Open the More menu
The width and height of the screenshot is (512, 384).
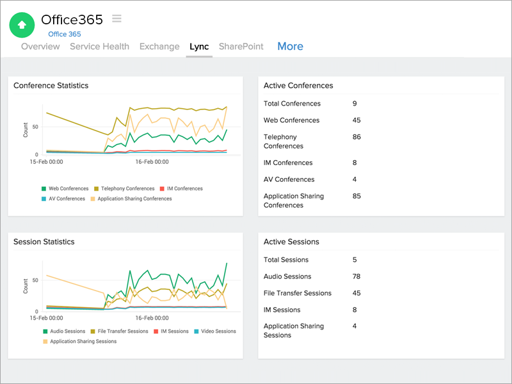(290, 46)
